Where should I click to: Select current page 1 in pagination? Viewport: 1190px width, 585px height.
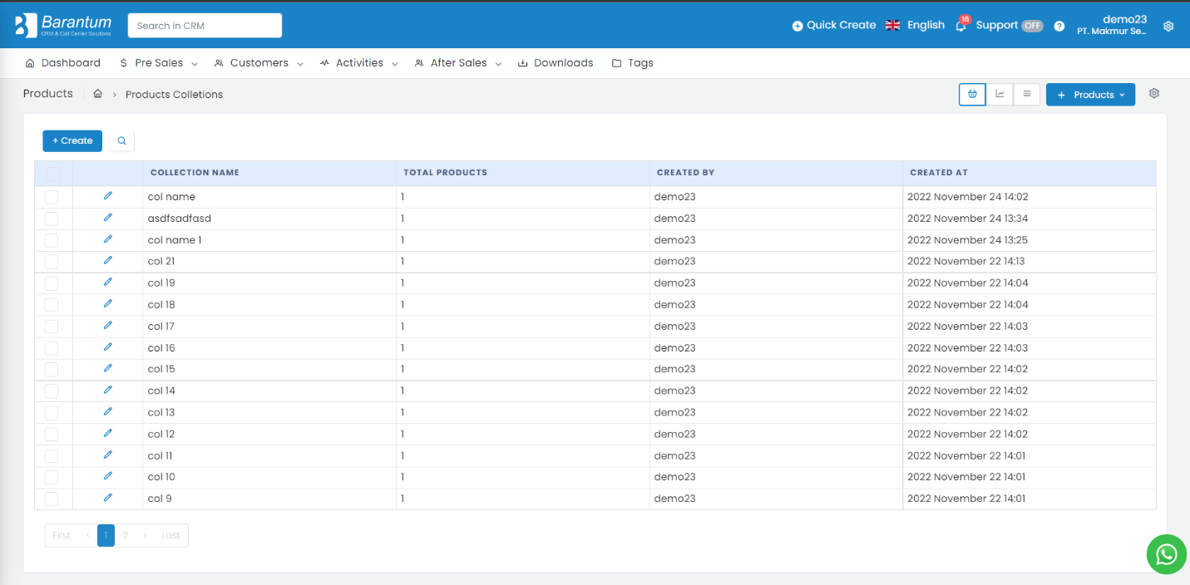click(106, 535)
